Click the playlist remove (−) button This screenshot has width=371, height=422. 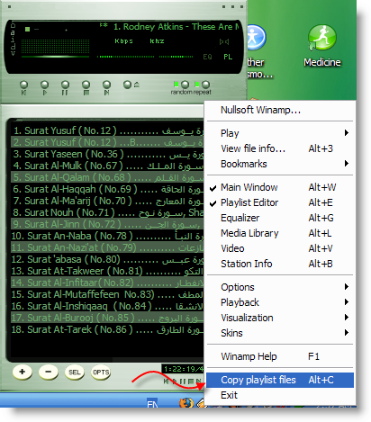pos(49,372)
